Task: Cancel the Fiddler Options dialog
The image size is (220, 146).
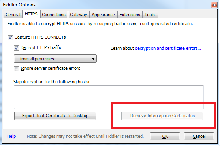Action: click(199, 136)
